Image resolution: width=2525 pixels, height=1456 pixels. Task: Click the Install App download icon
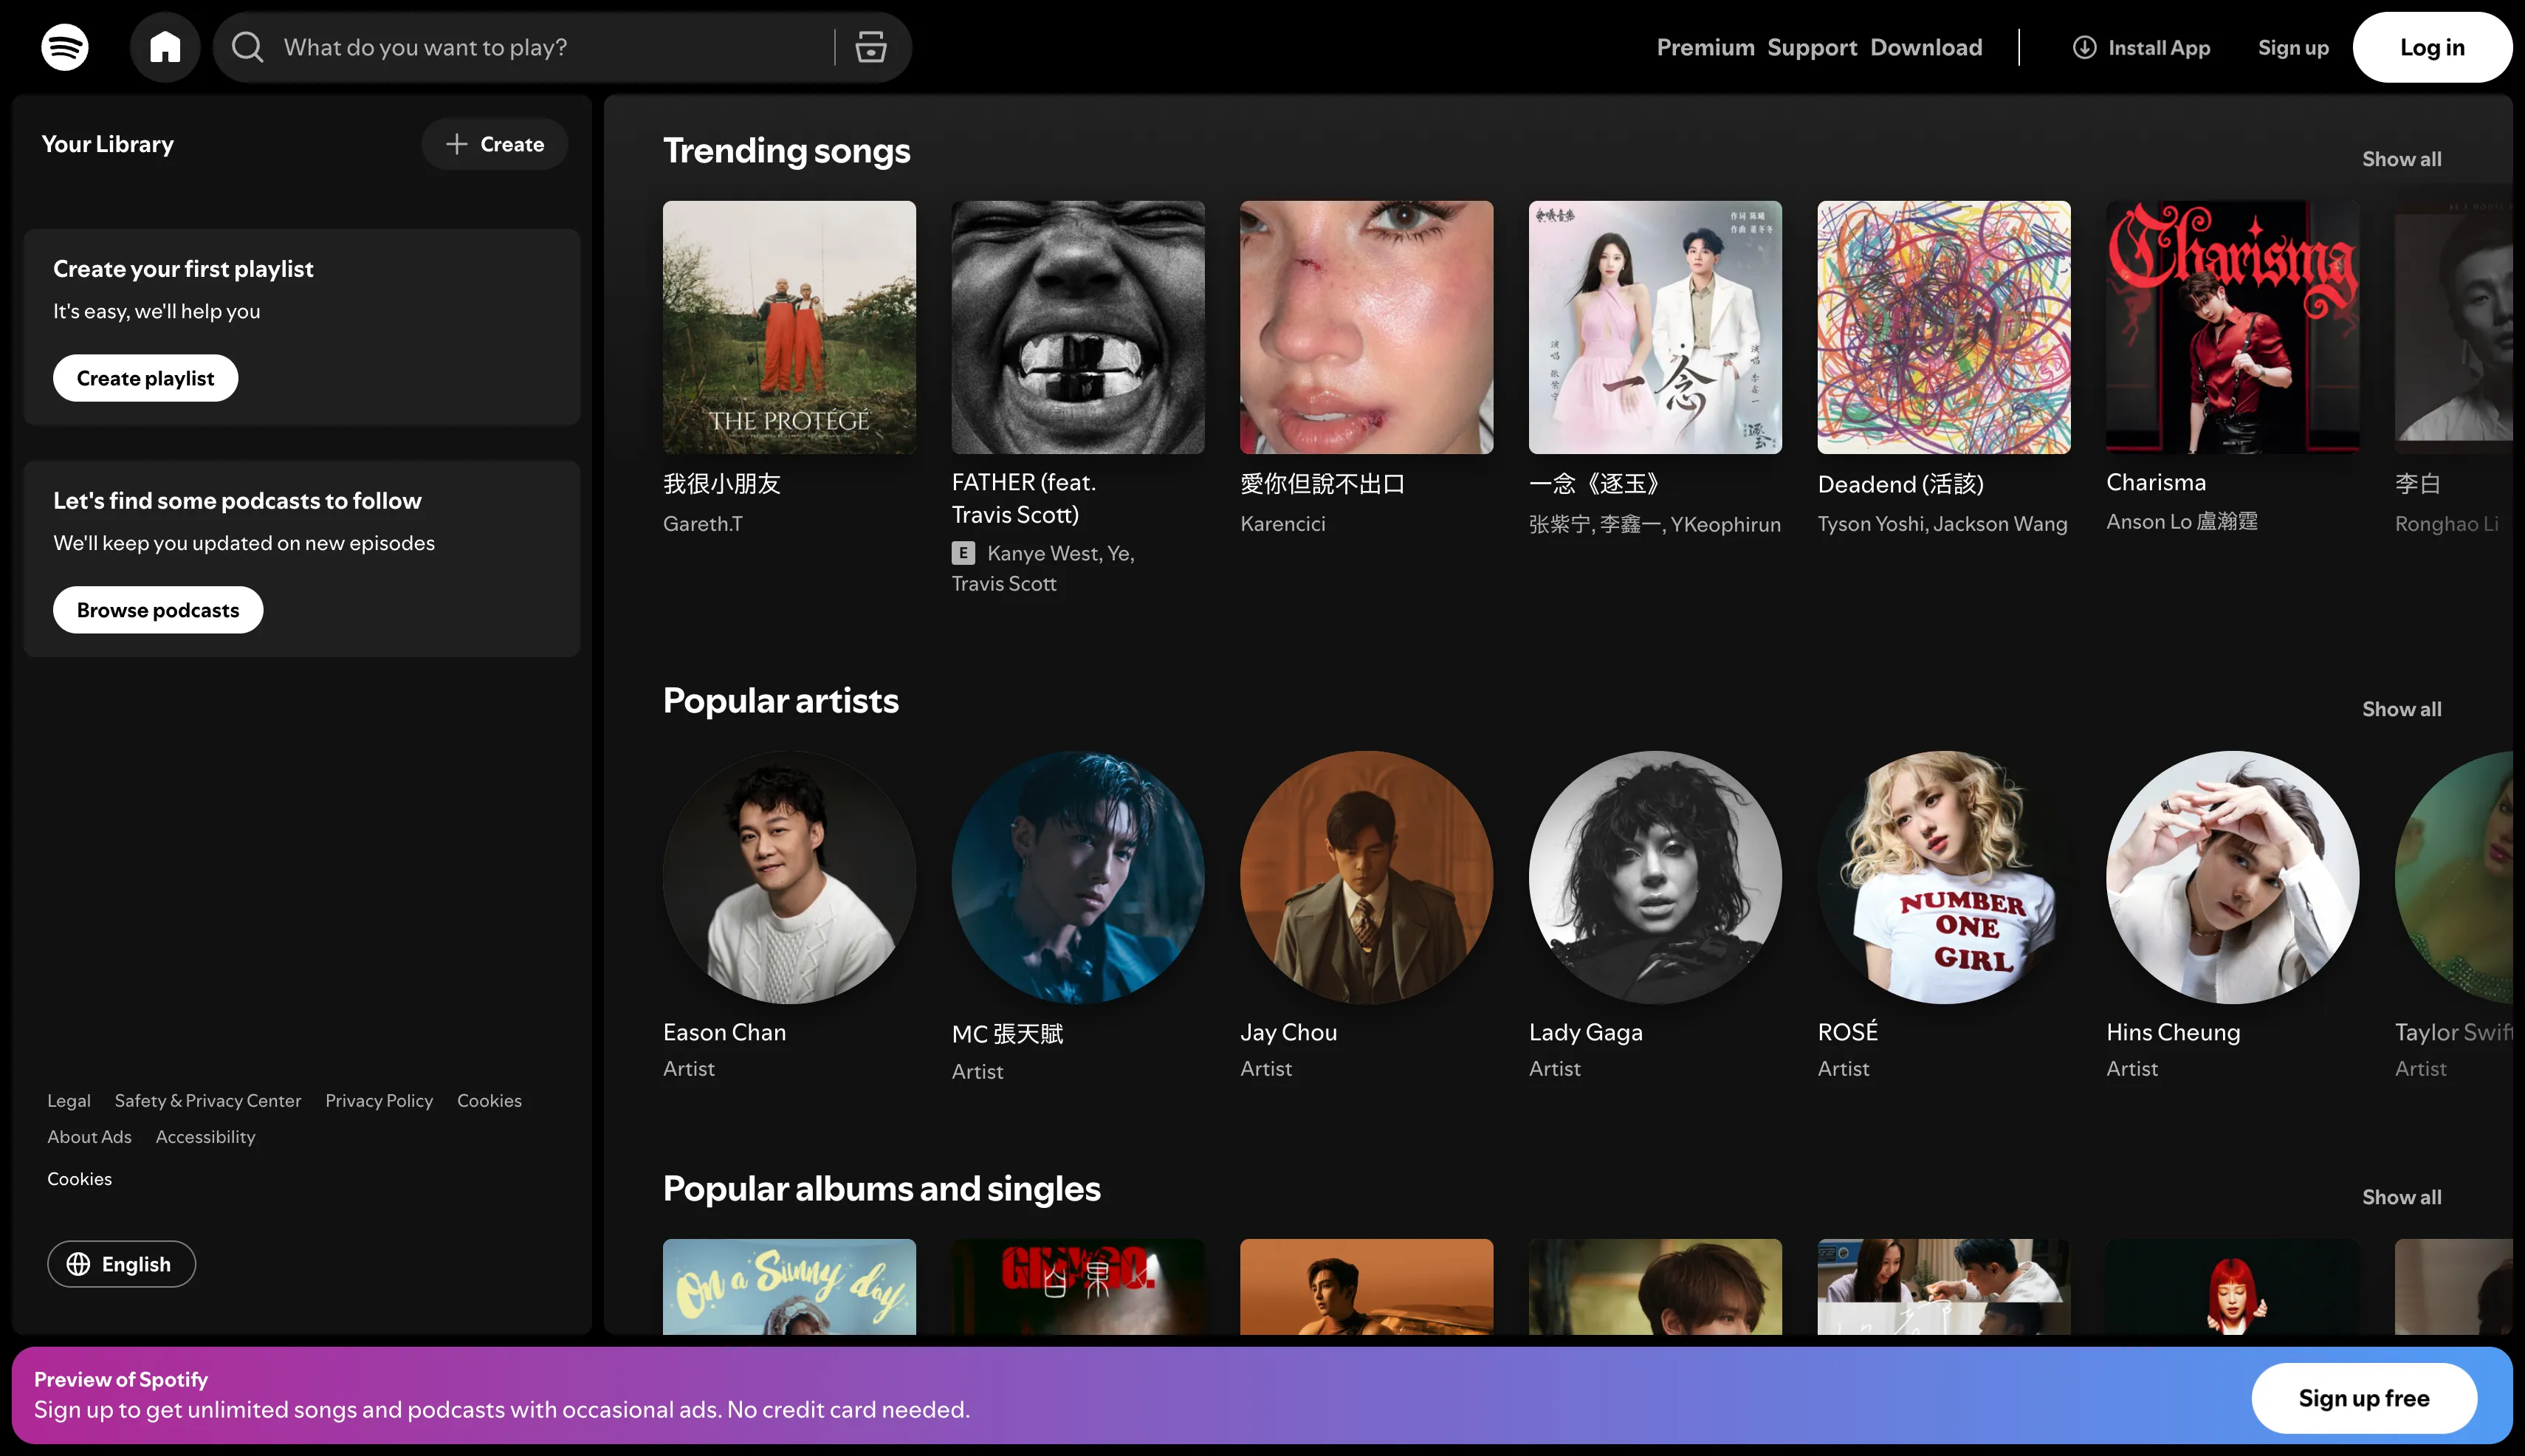(x=2084, y=47)
